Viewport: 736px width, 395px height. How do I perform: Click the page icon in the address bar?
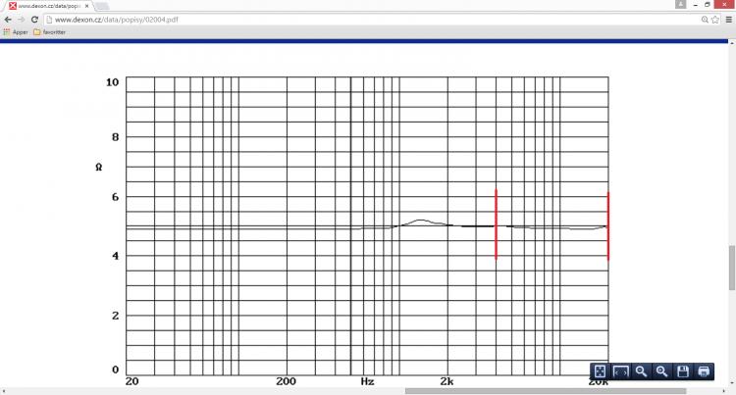(49, 20)
